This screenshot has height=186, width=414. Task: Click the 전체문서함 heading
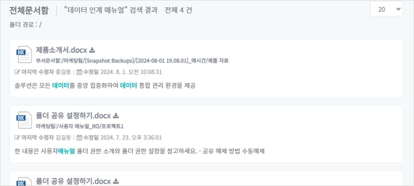coord(29,10)
